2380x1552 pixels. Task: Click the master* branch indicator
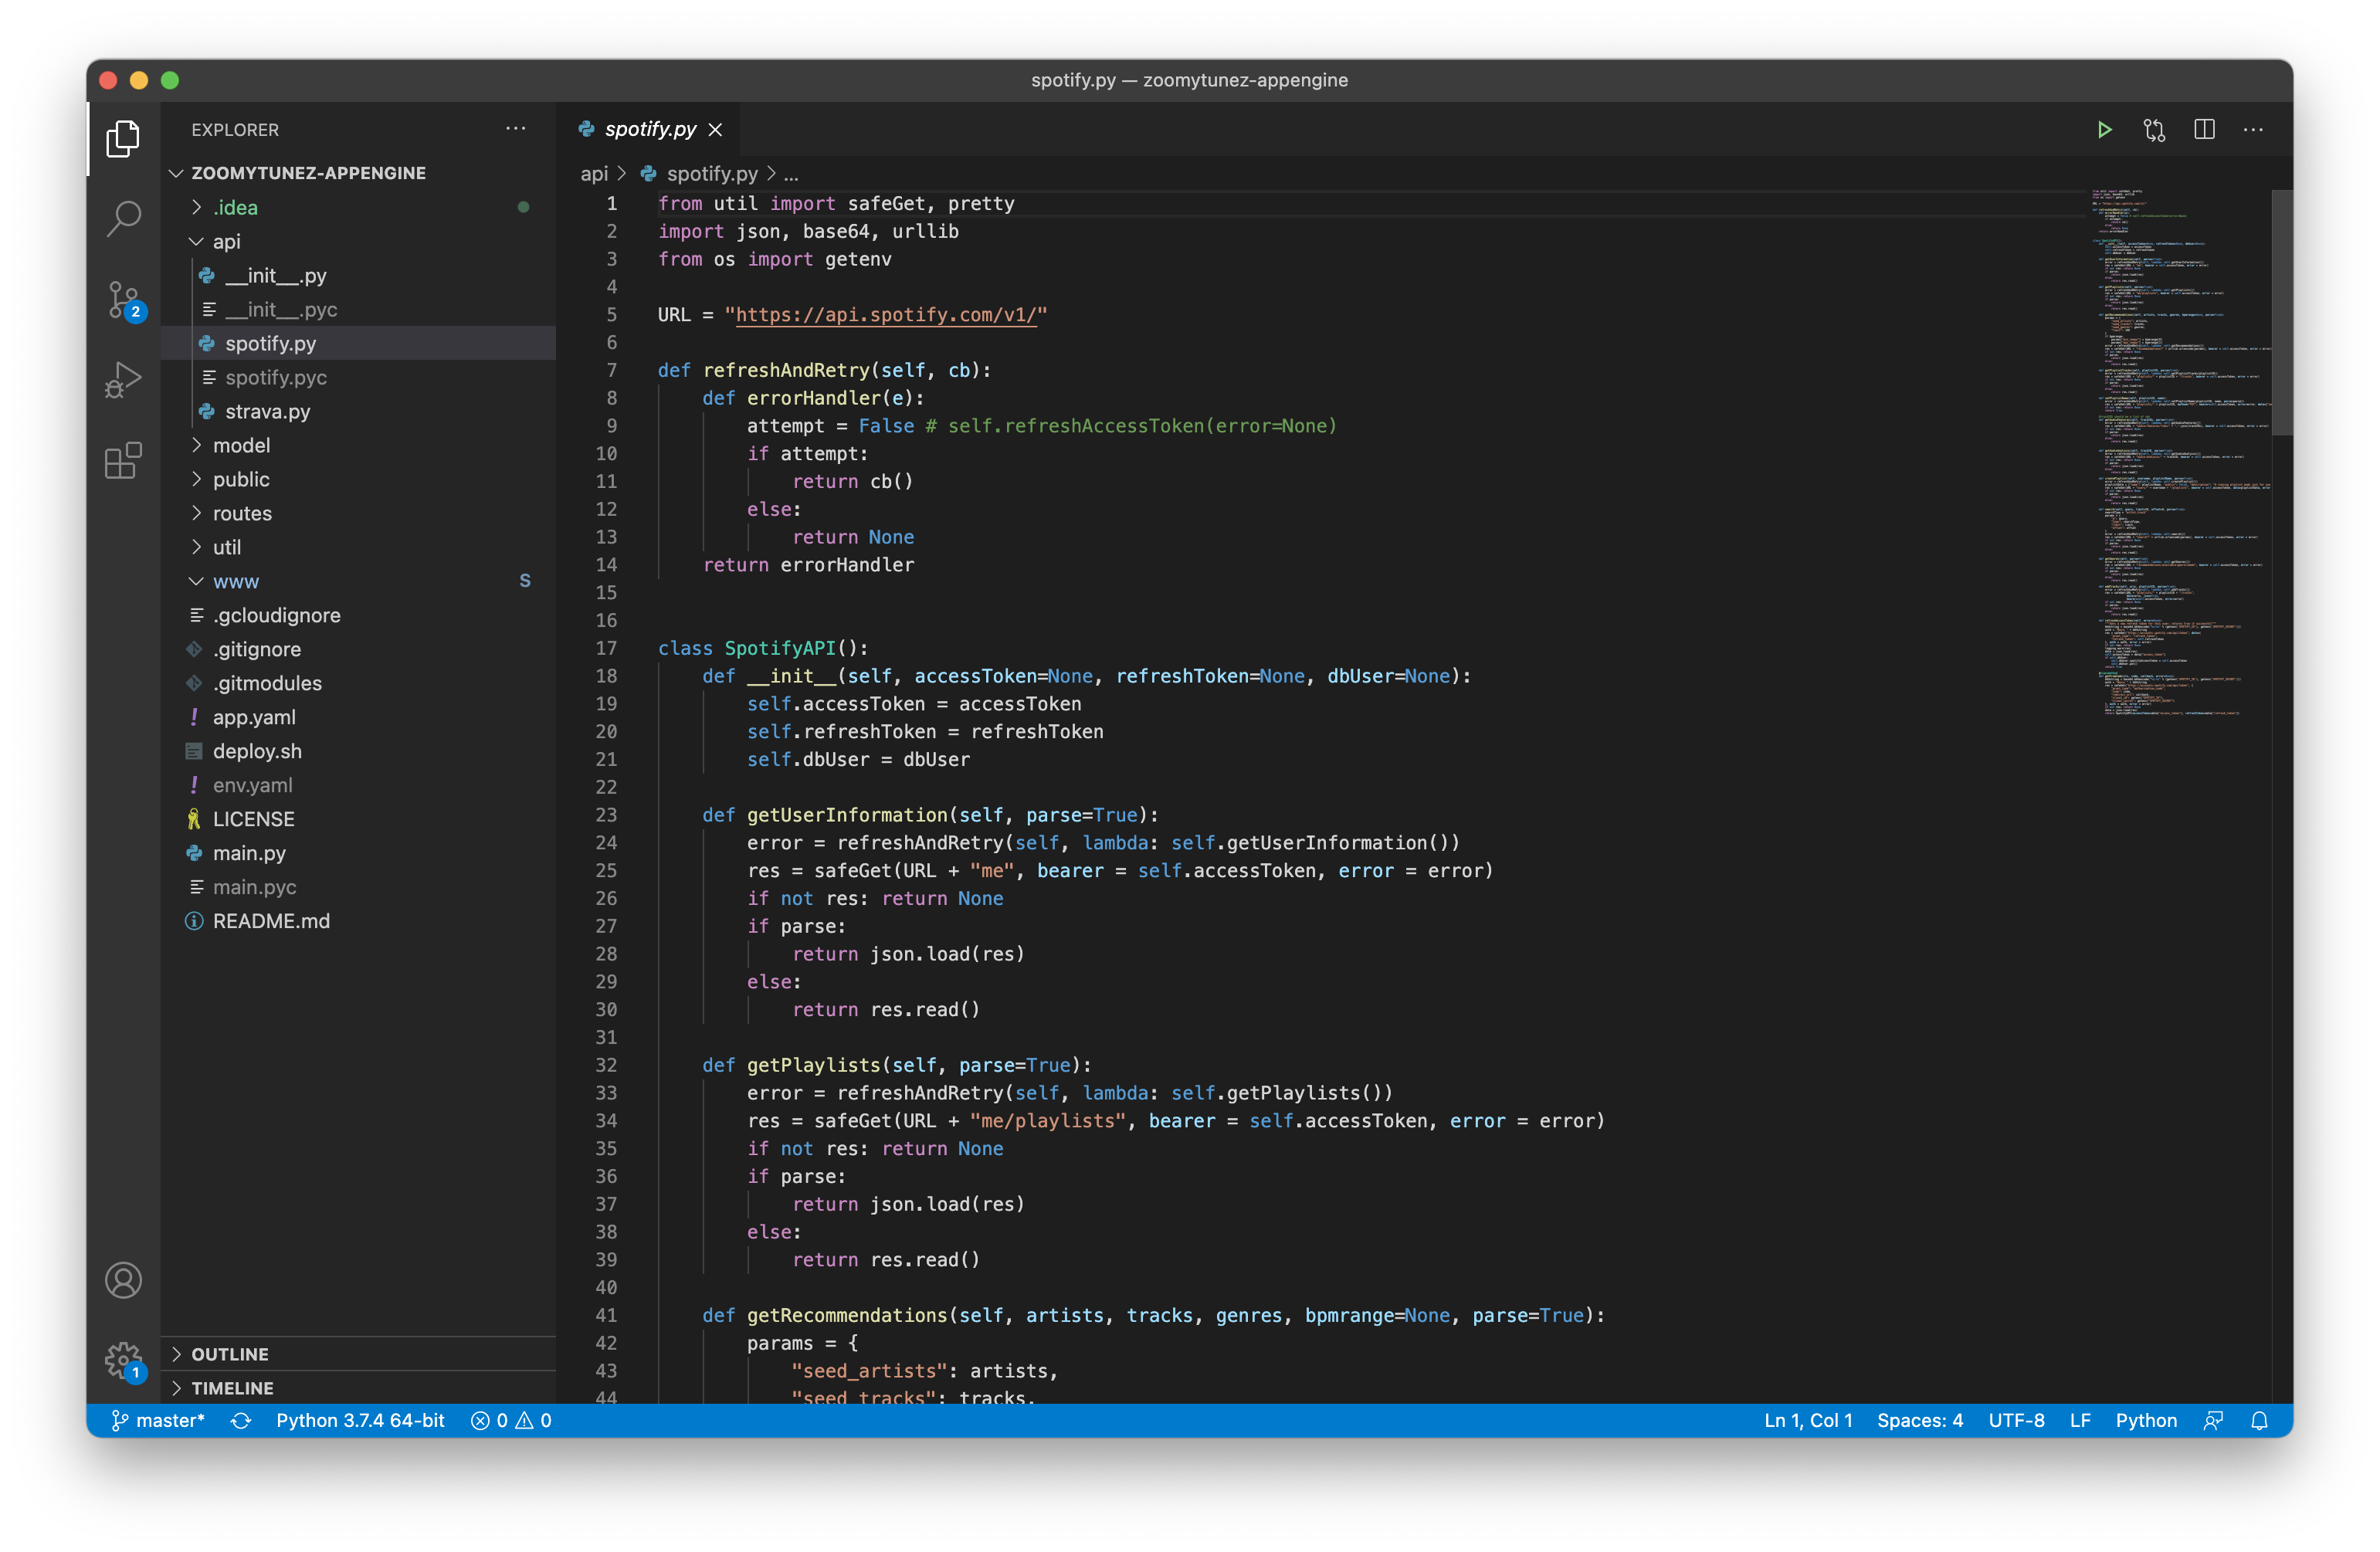pyautogui.click(x=158, y=1420)
